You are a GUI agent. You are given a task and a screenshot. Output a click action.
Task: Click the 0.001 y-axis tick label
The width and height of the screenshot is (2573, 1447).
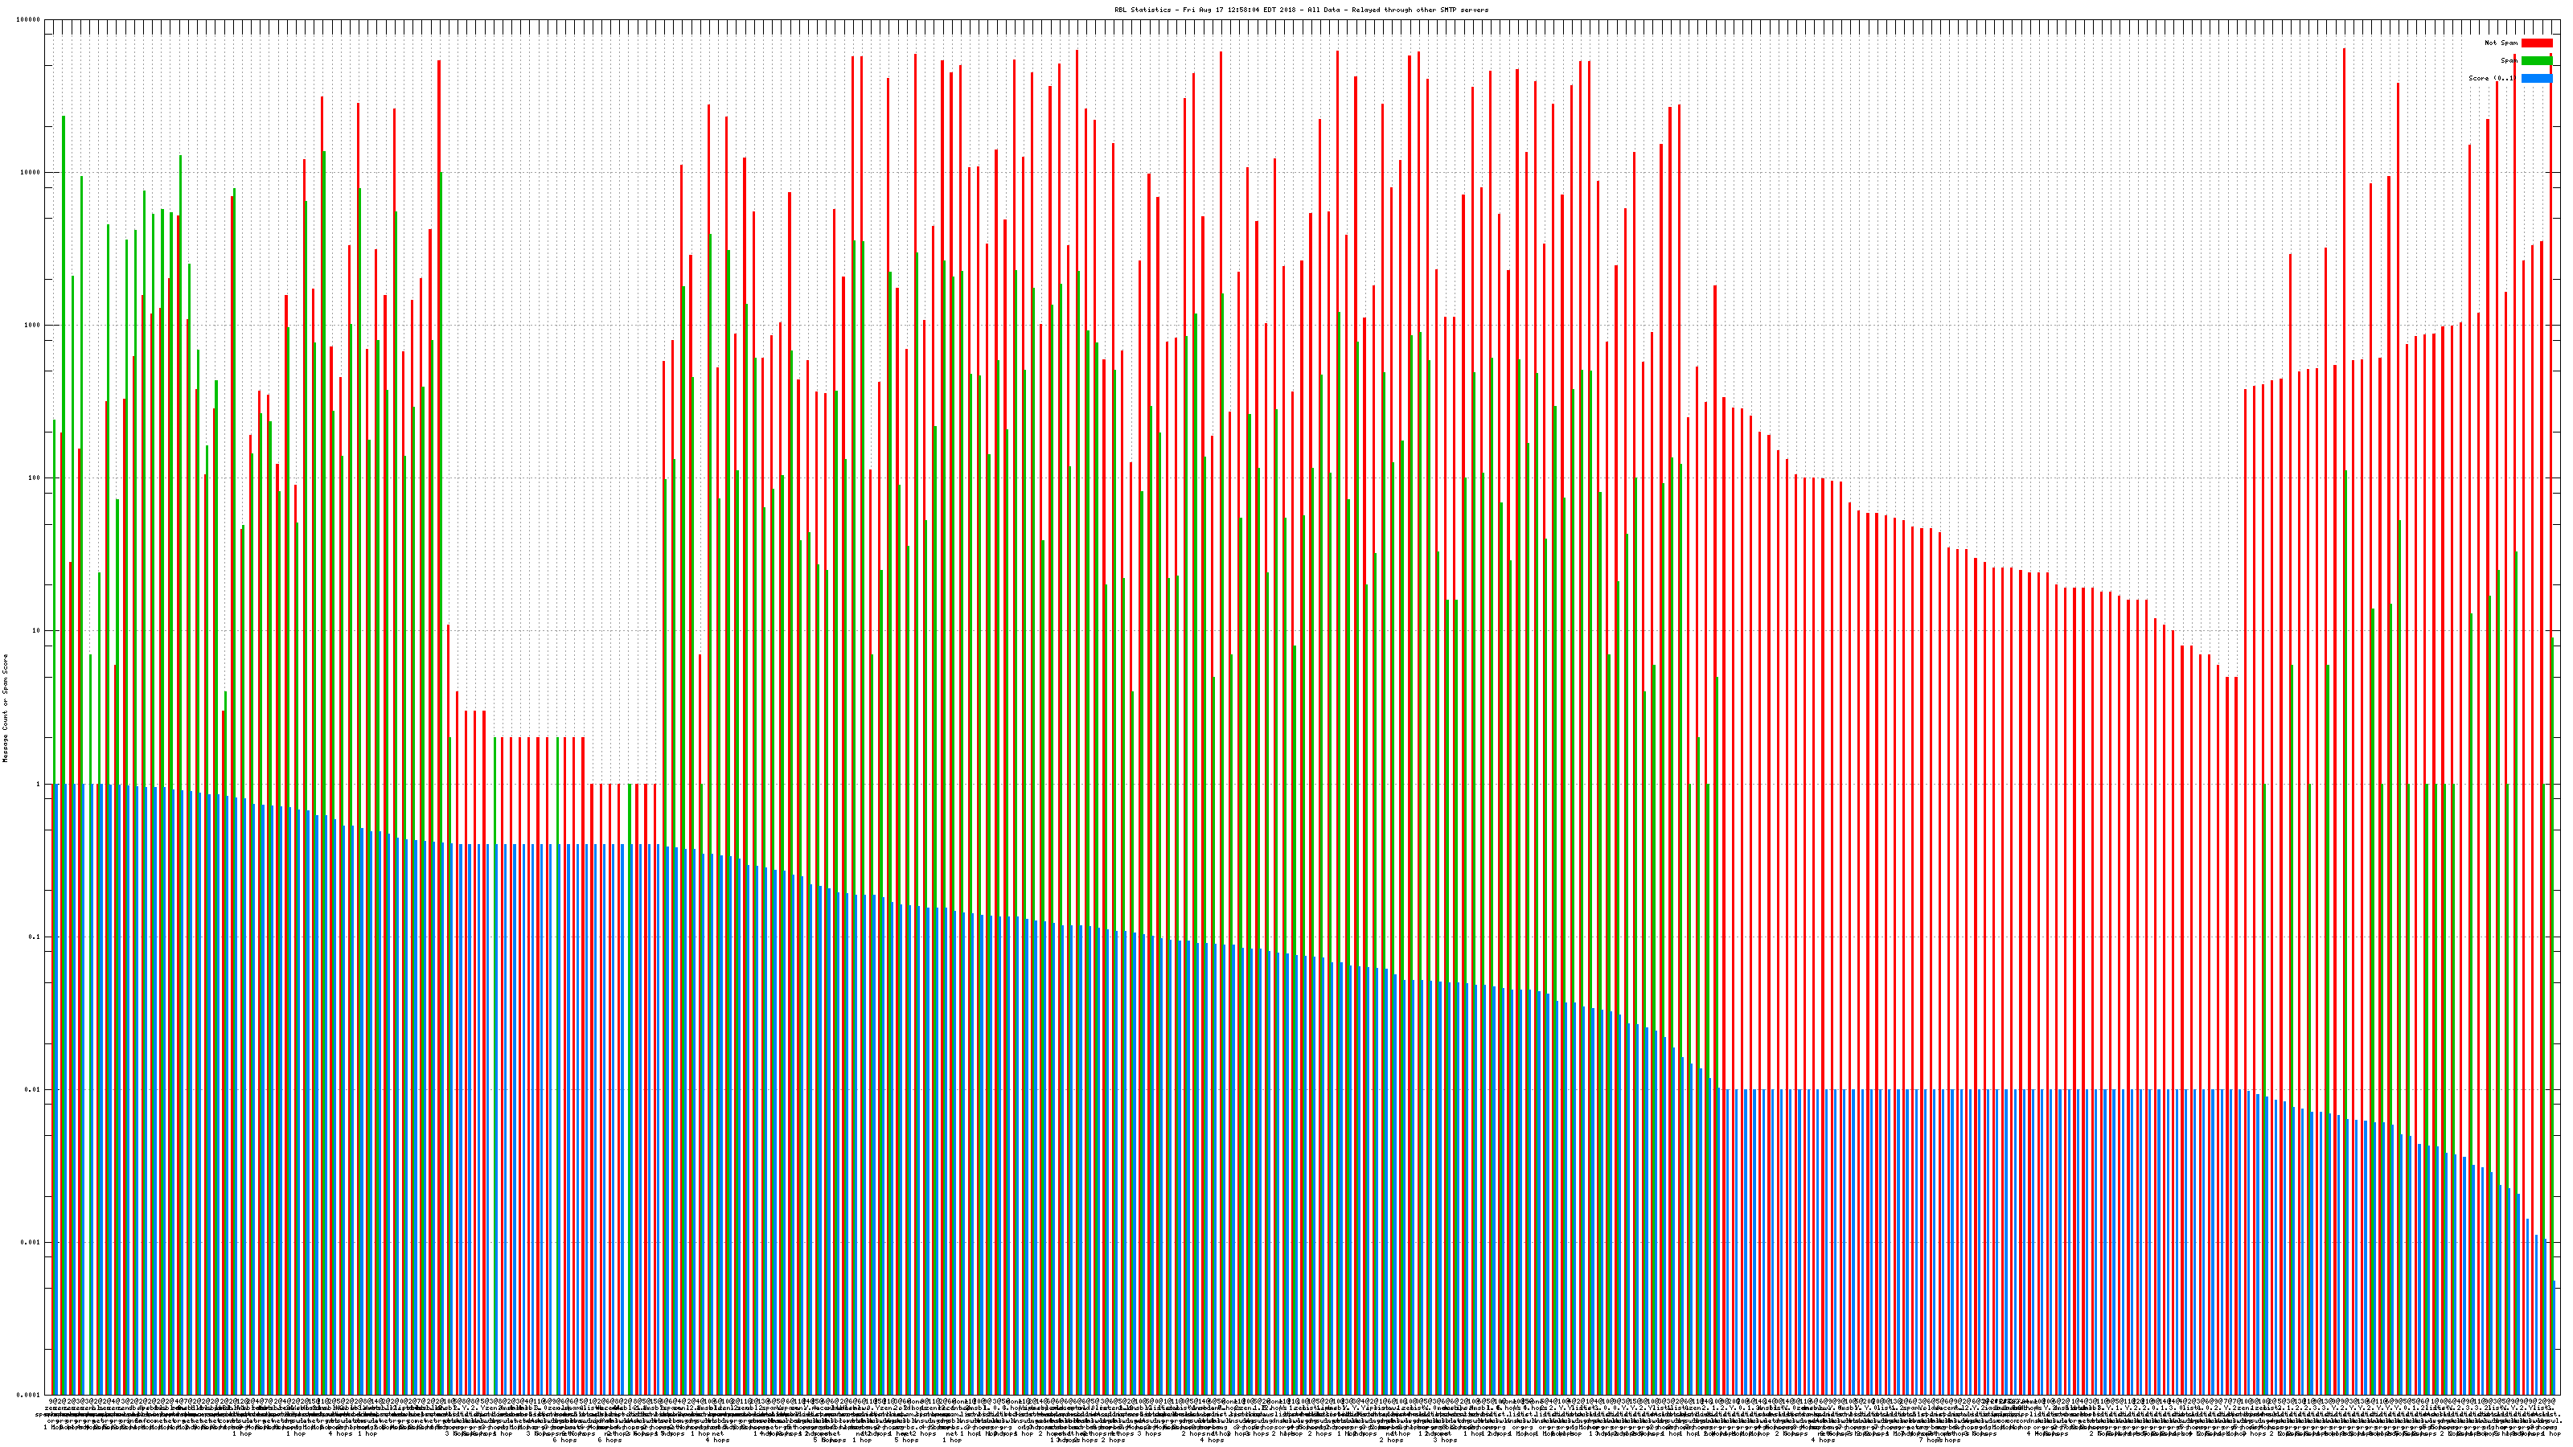tap(30, 1242)
